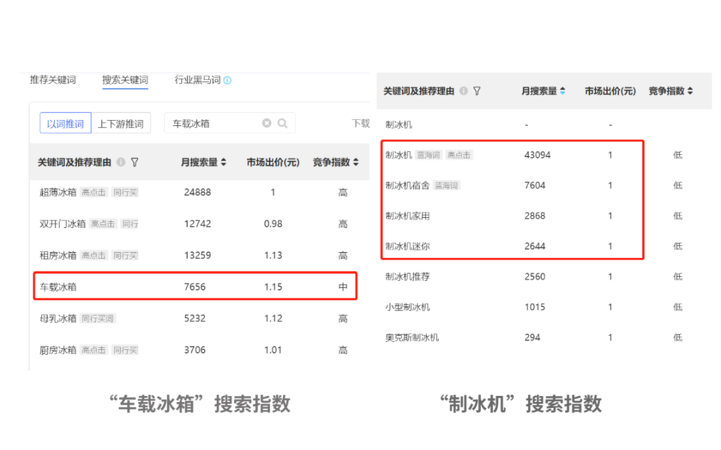Click the 高点击 tag on 超薄冰箱 row

pos(93,192)
